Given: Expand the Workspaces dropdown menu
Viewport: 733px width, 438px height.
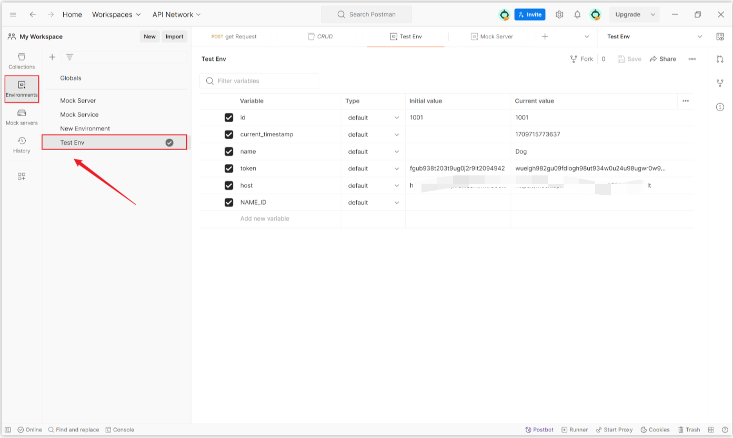Looking at the screenshot, I should click(116, 15).
